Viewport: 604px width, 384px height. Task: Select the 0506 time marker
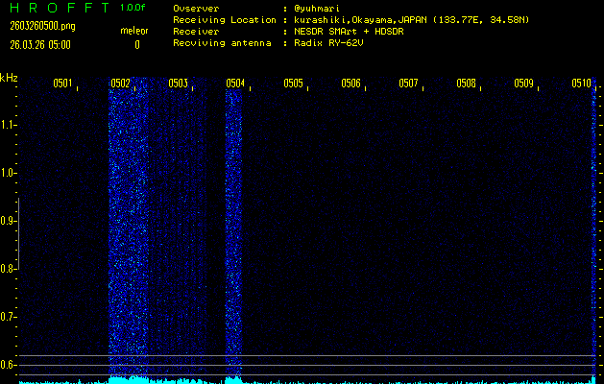point(350,84)
